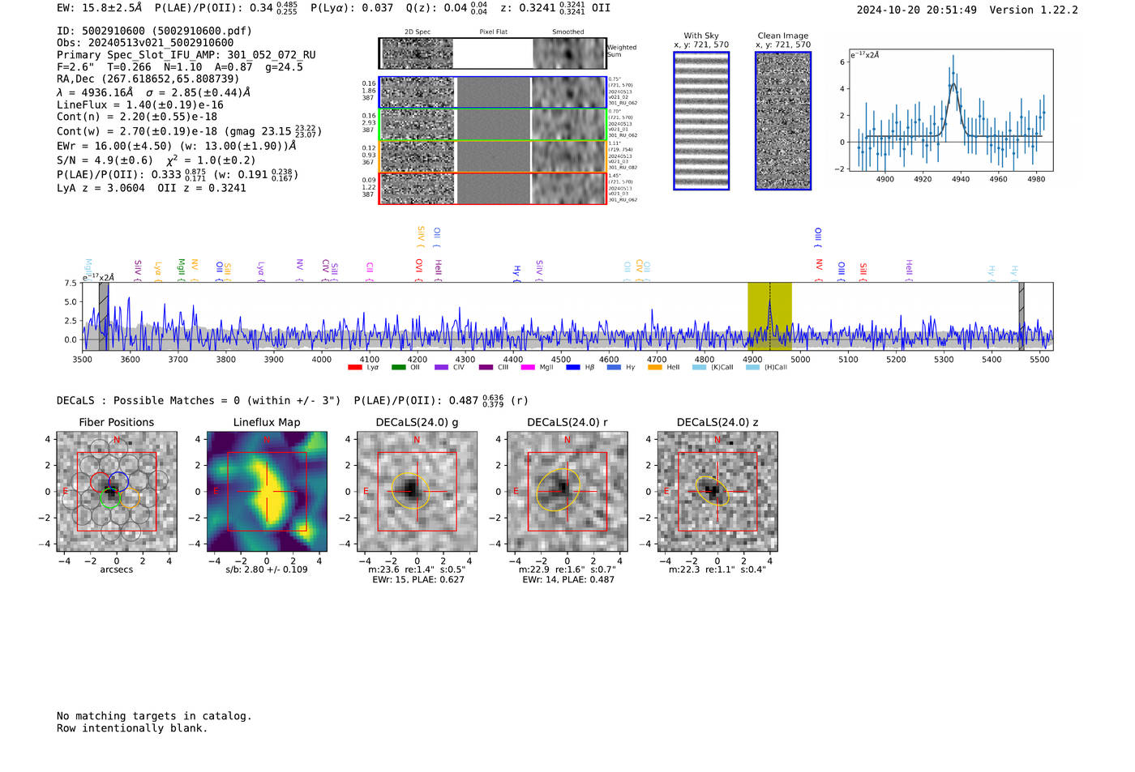The width and height of the screenshot is (1135, 772).
Task: Select the DECaLS(24.0) r cutout
Action: click(x=567, y=492)
